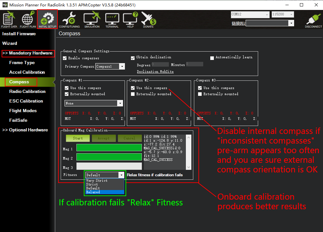This screenshot has height=232, width=323.
Task: Toggle Enable compasses checkbox
Action: [x=65, y=58]
